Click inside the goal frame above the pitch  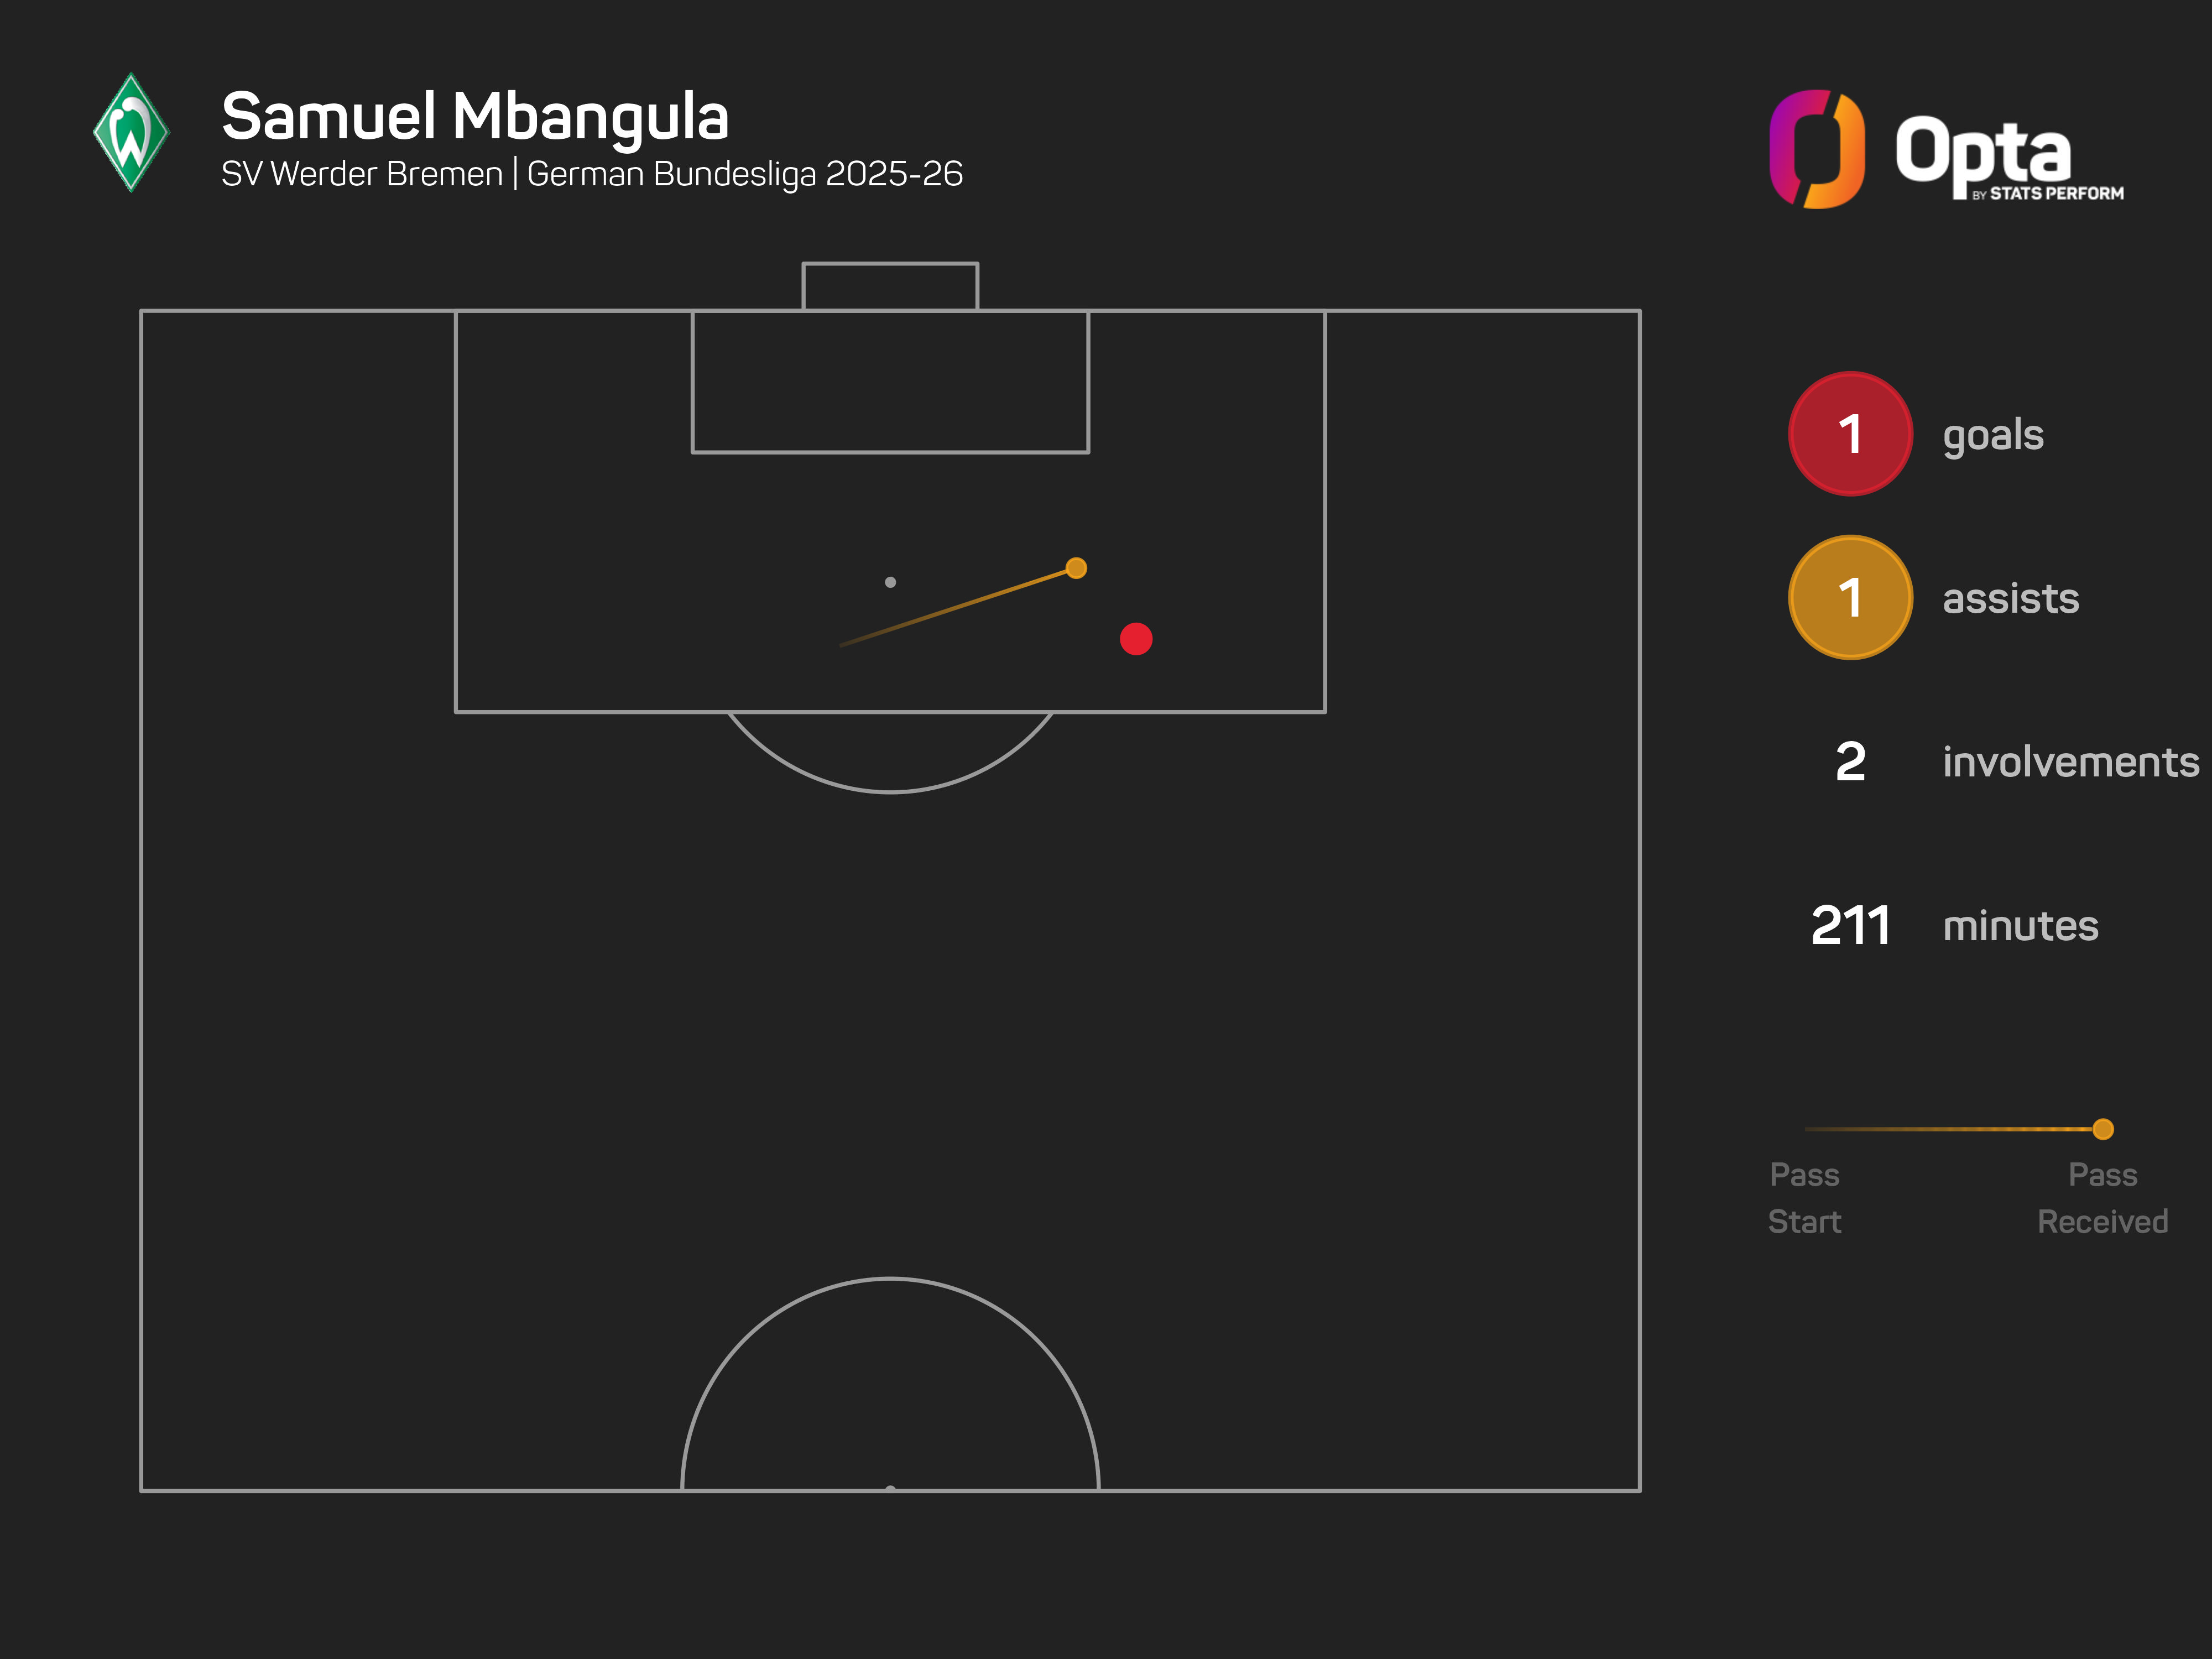click(890, 287)
